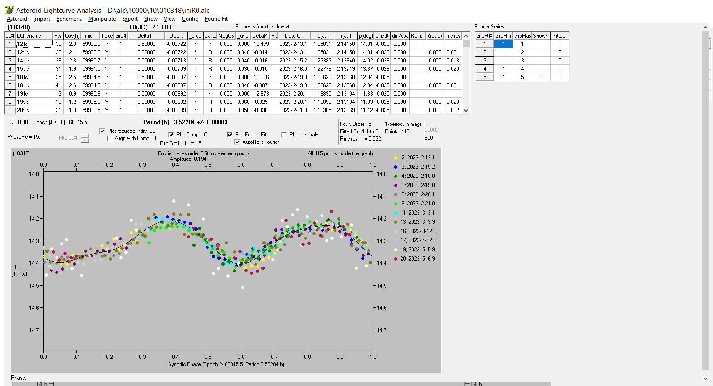713x386 pixels.
Task: Enable Align with Comp. LC checkbox
Action: [x=109, y=138]
